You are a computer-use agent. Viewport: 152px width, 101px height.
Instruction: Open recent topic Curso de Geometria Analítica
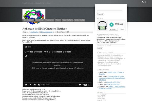coord(108,62)
